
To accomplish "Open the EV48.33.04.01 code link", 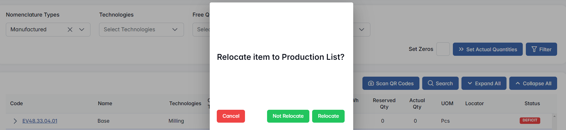I will tap(40, 121).
